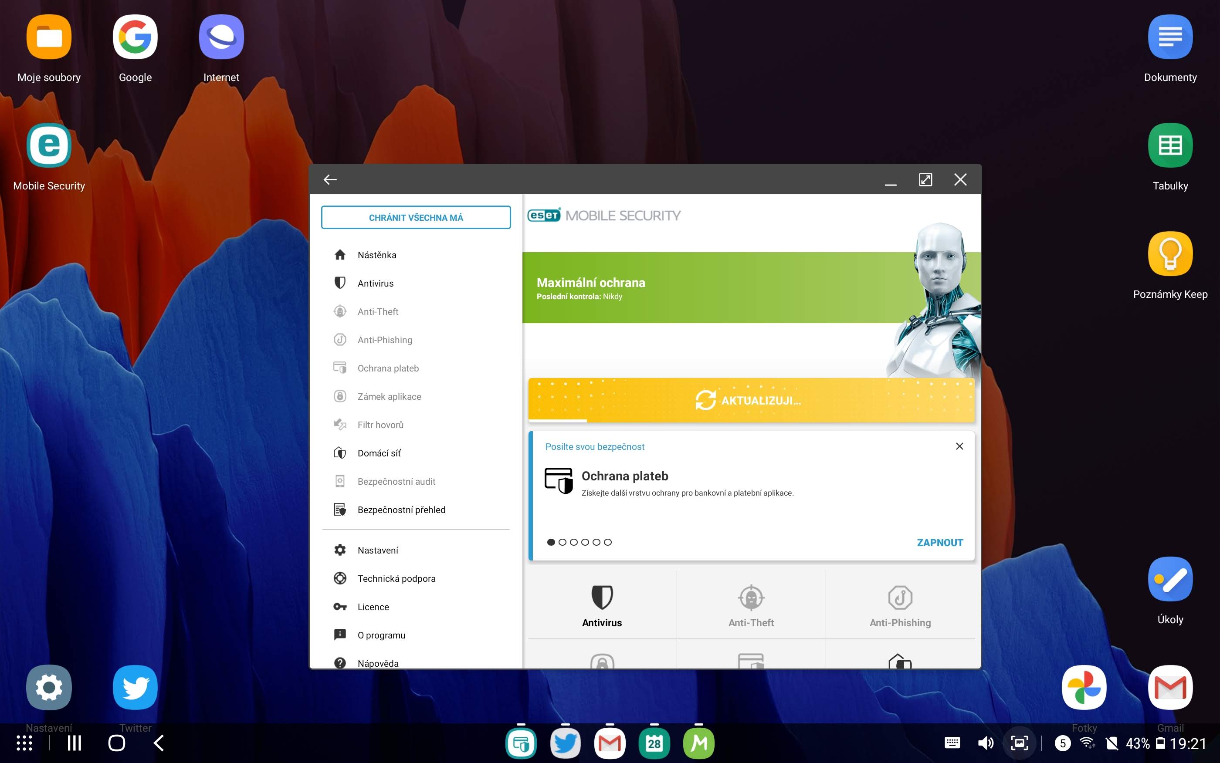Tap taskbar home button
Image resolution: width=1220 pixels, height=763 pixels.
click(117, 743)
